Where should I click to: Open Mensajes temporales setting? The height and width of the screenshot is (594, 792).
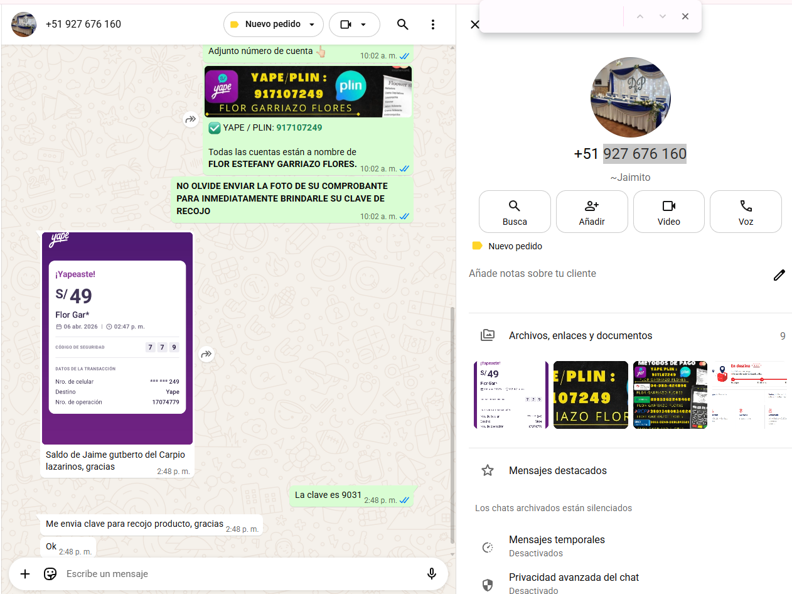pos(557,546)
